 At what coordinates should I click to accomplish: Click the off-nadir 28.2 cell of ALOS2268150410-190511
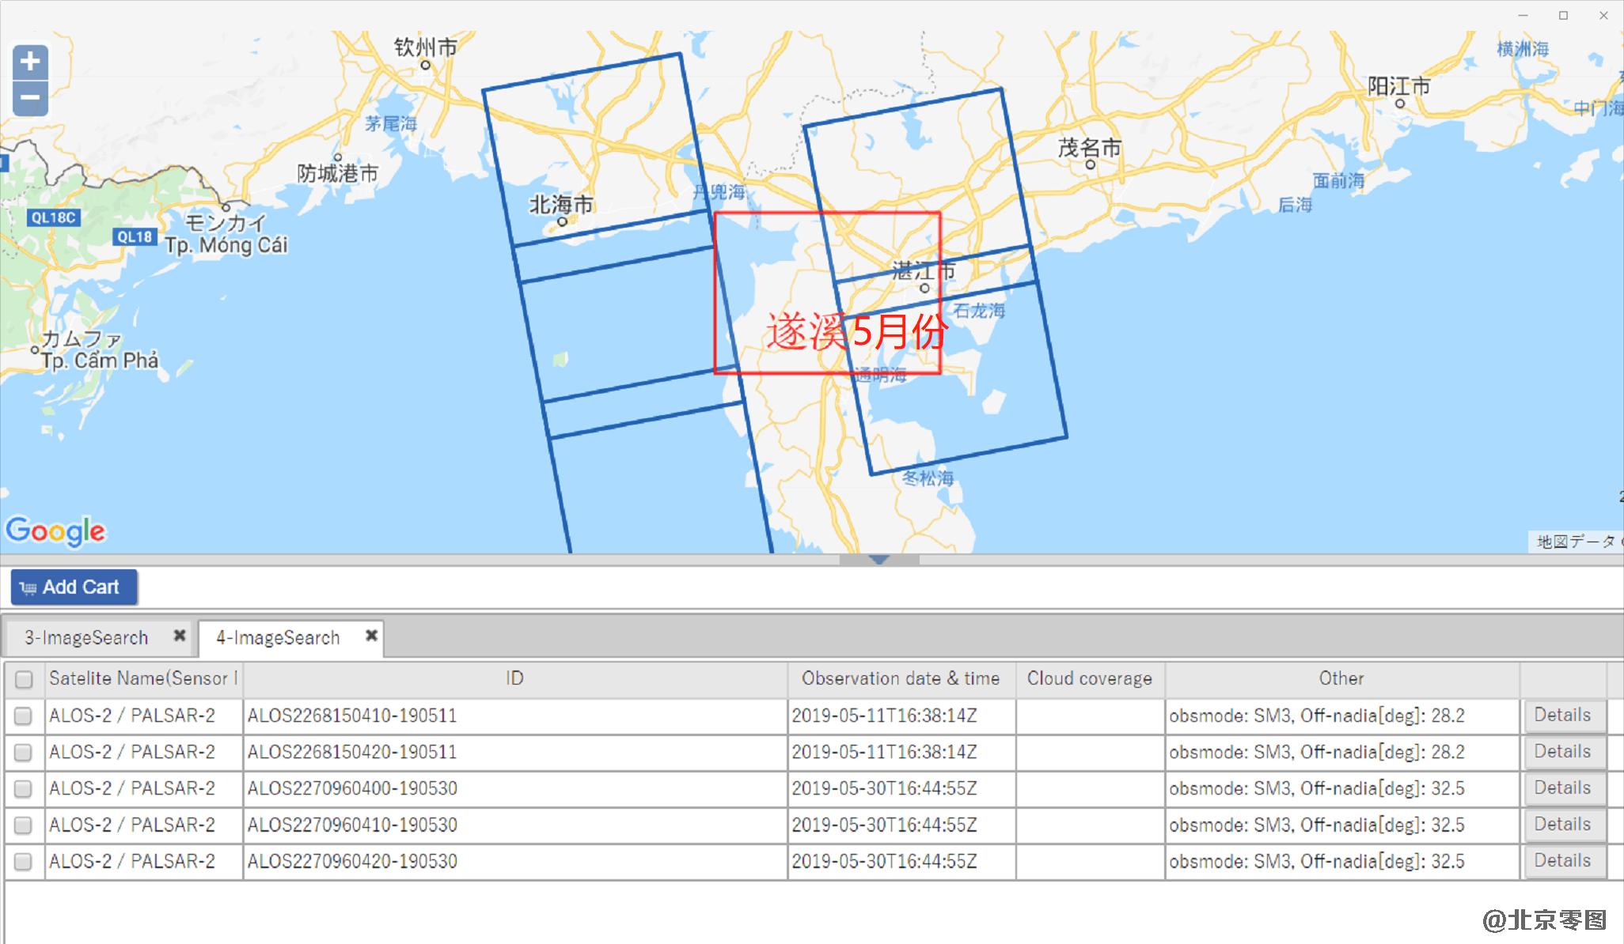(x=1342, y=716)
